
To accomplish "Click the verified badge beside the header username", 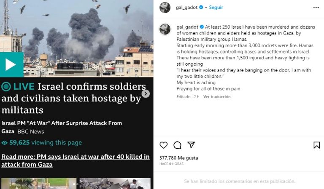I will [202, 8].
